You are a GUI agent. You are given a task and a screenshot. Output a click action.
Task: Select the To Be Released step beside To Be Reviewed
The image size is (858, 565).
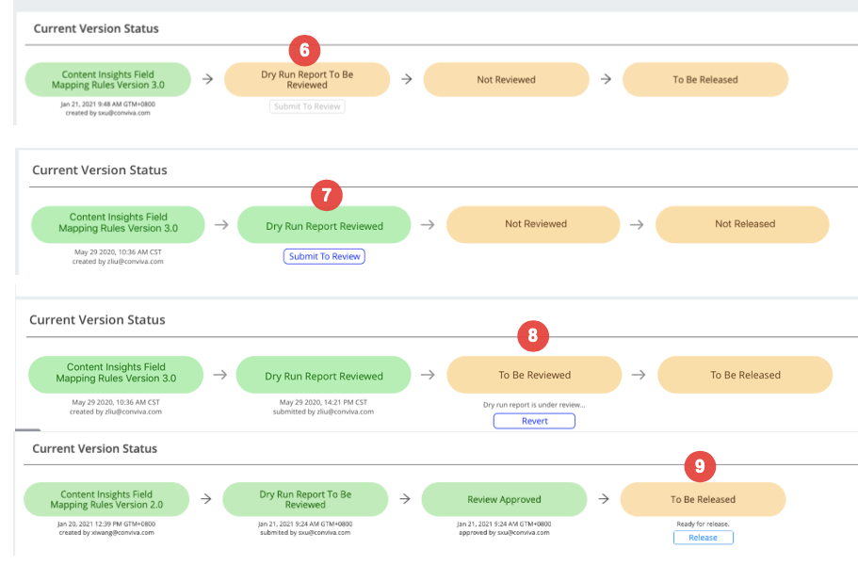[745, 375]
